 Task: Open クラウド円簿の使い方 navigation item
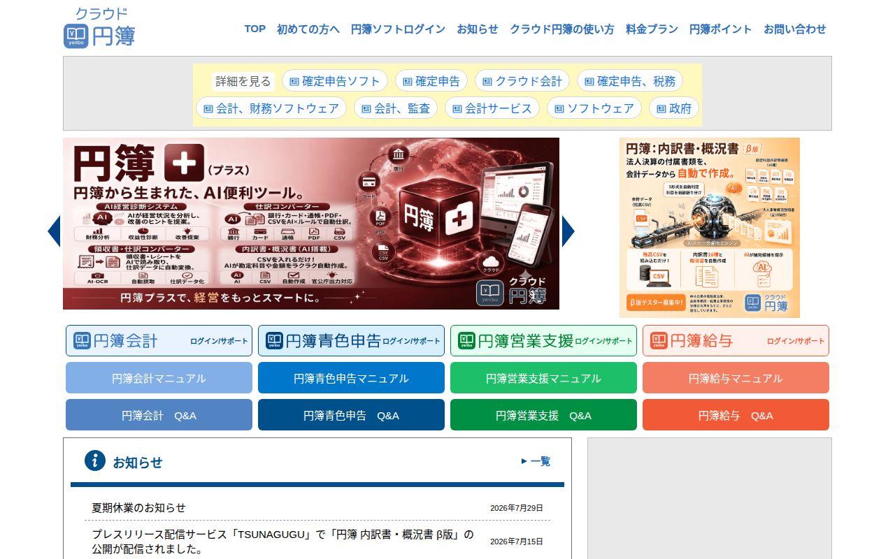562,29
